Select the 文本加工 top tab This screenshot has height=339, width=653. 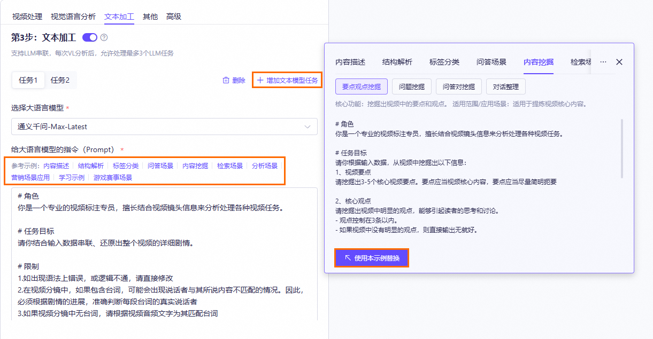pos(119,17)
